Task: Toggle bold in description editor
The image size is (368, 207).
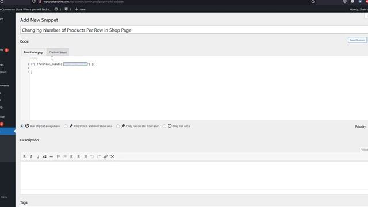Action: click(24, 156)
